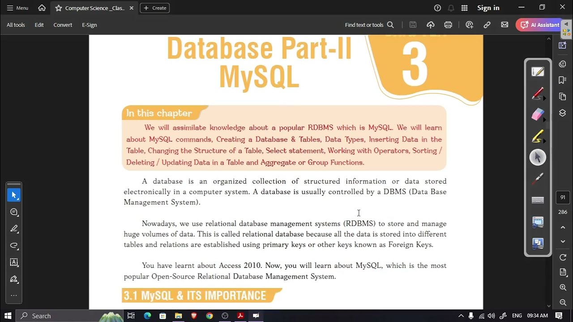Select the Fill & Sign pen tool
This screenshot has height=322, width=573.
(14, 280)
